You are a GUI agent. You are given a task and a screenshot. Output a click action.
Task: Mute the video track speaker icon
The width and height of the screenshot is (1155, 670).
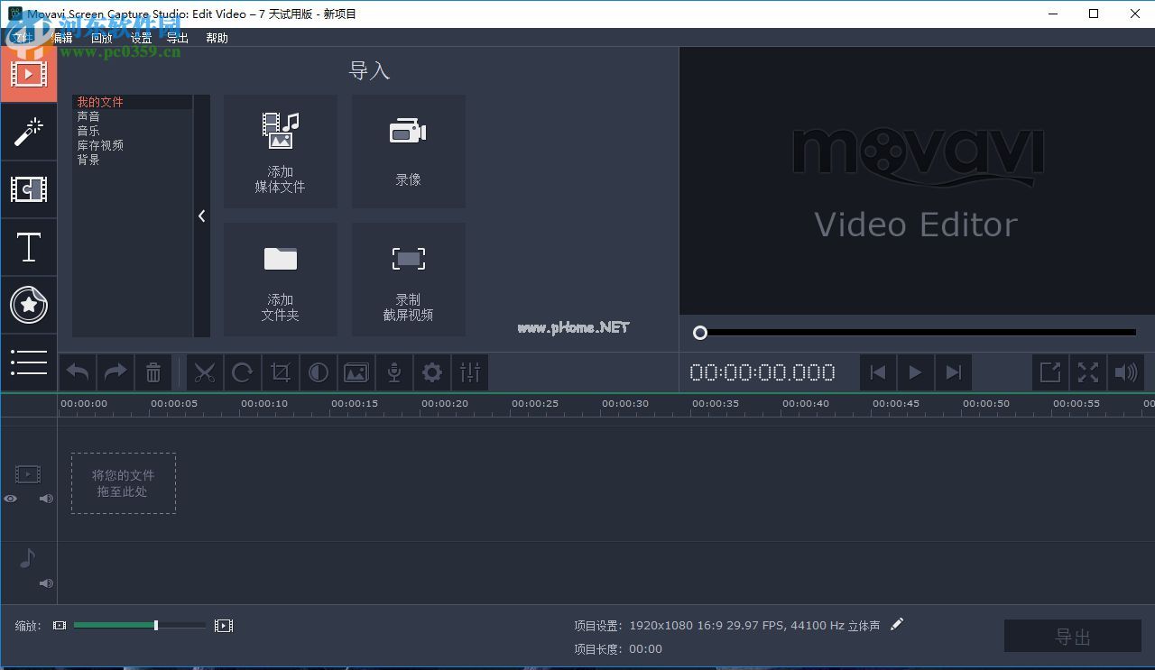pyautogui.click(x=45, y=498)
